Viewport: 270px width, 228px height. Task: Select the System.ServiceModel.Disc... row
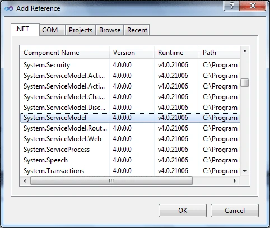(130, 108)
